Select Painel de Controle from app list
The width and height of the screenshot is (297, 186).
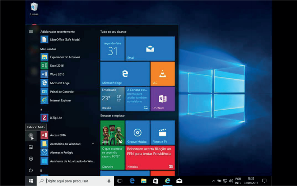coord(62,92)
